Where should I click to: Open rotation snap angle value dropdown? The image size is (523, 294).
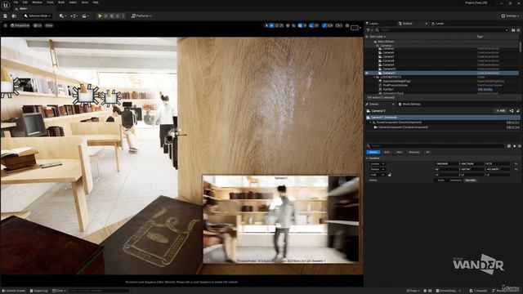[x=316, y=25]
